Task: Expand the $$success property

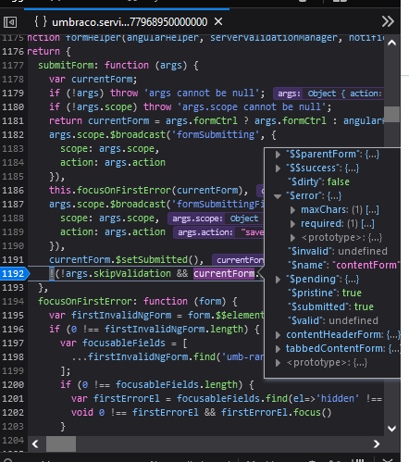Action: click(278, 169)
